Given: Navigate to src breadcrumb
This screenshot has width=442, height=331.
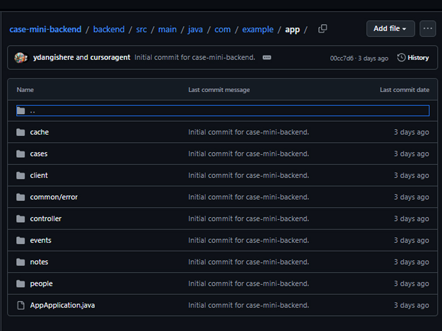Looking at the screenshot, I should [x=141, y=29].
